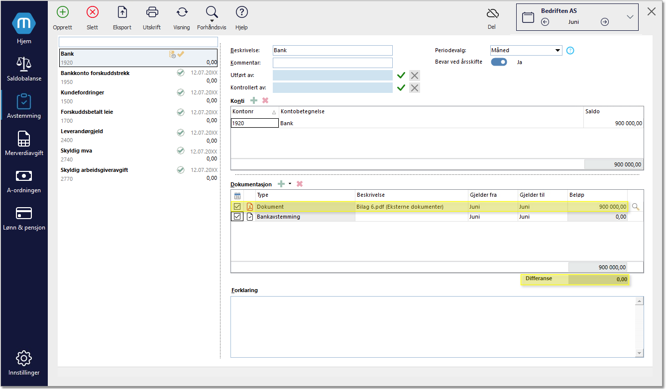Toggle checkbox on the Bankavstemming row
The image size is (666, 390).
[237, 217]
